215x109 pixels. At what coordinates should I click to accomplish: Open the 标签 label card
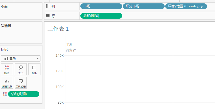click(34, 69)
